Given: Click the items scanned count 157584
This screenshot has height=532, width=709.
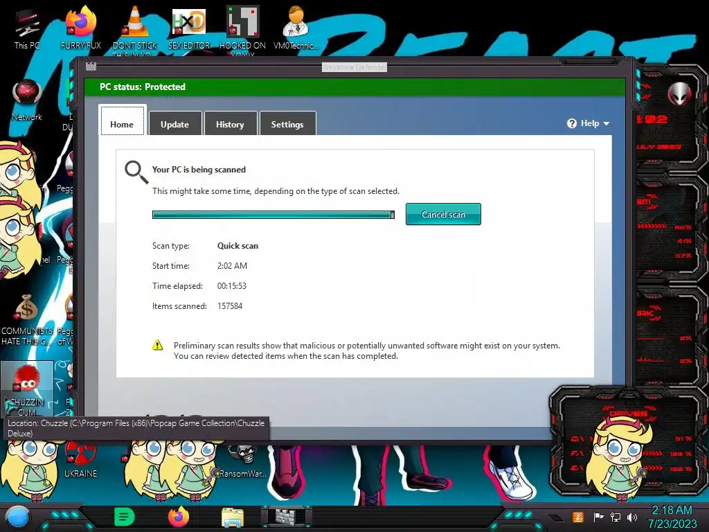Looking at the screenshot, I should click(x=230, y=305).
